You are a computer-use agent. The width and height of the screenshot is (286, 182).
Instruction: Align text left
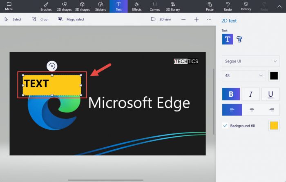pos(232,110)
